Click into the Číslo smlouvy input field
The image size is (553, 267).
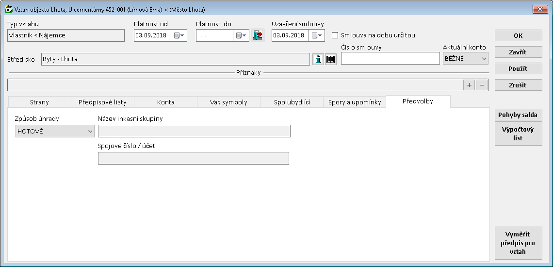(x=390, y=58)
